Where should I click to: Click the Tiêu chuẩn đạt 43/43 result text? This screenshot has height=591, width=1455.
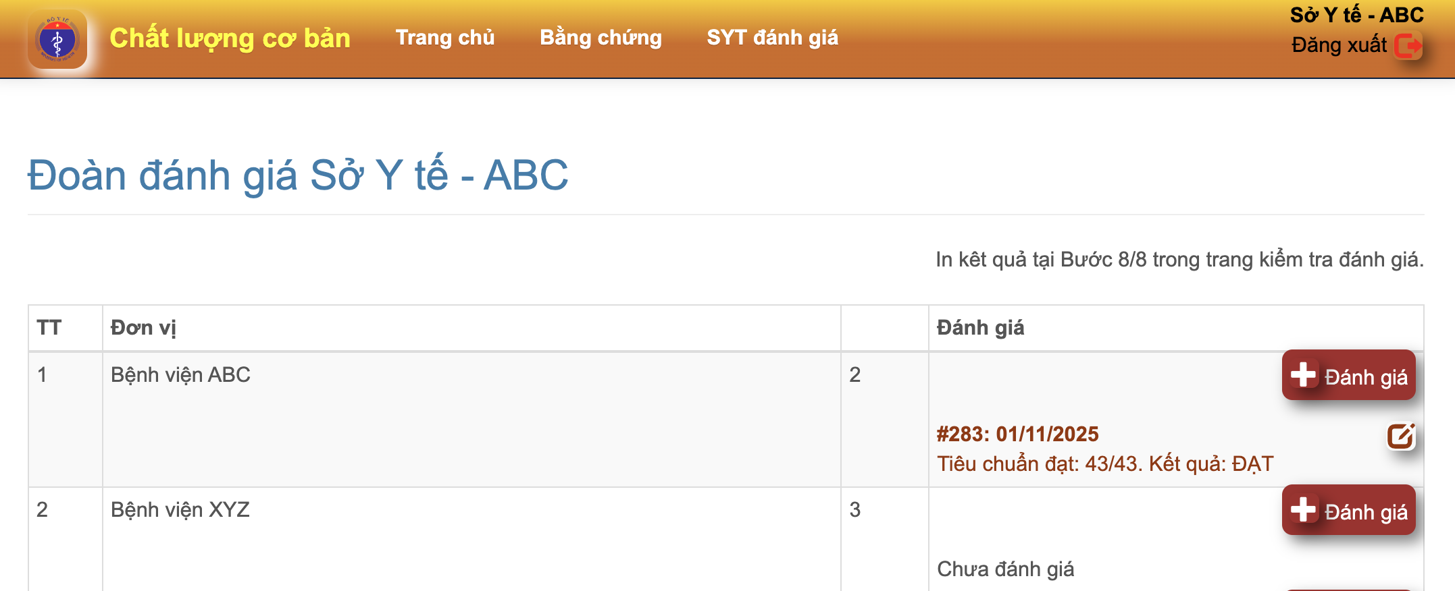tap(1104, 464)
